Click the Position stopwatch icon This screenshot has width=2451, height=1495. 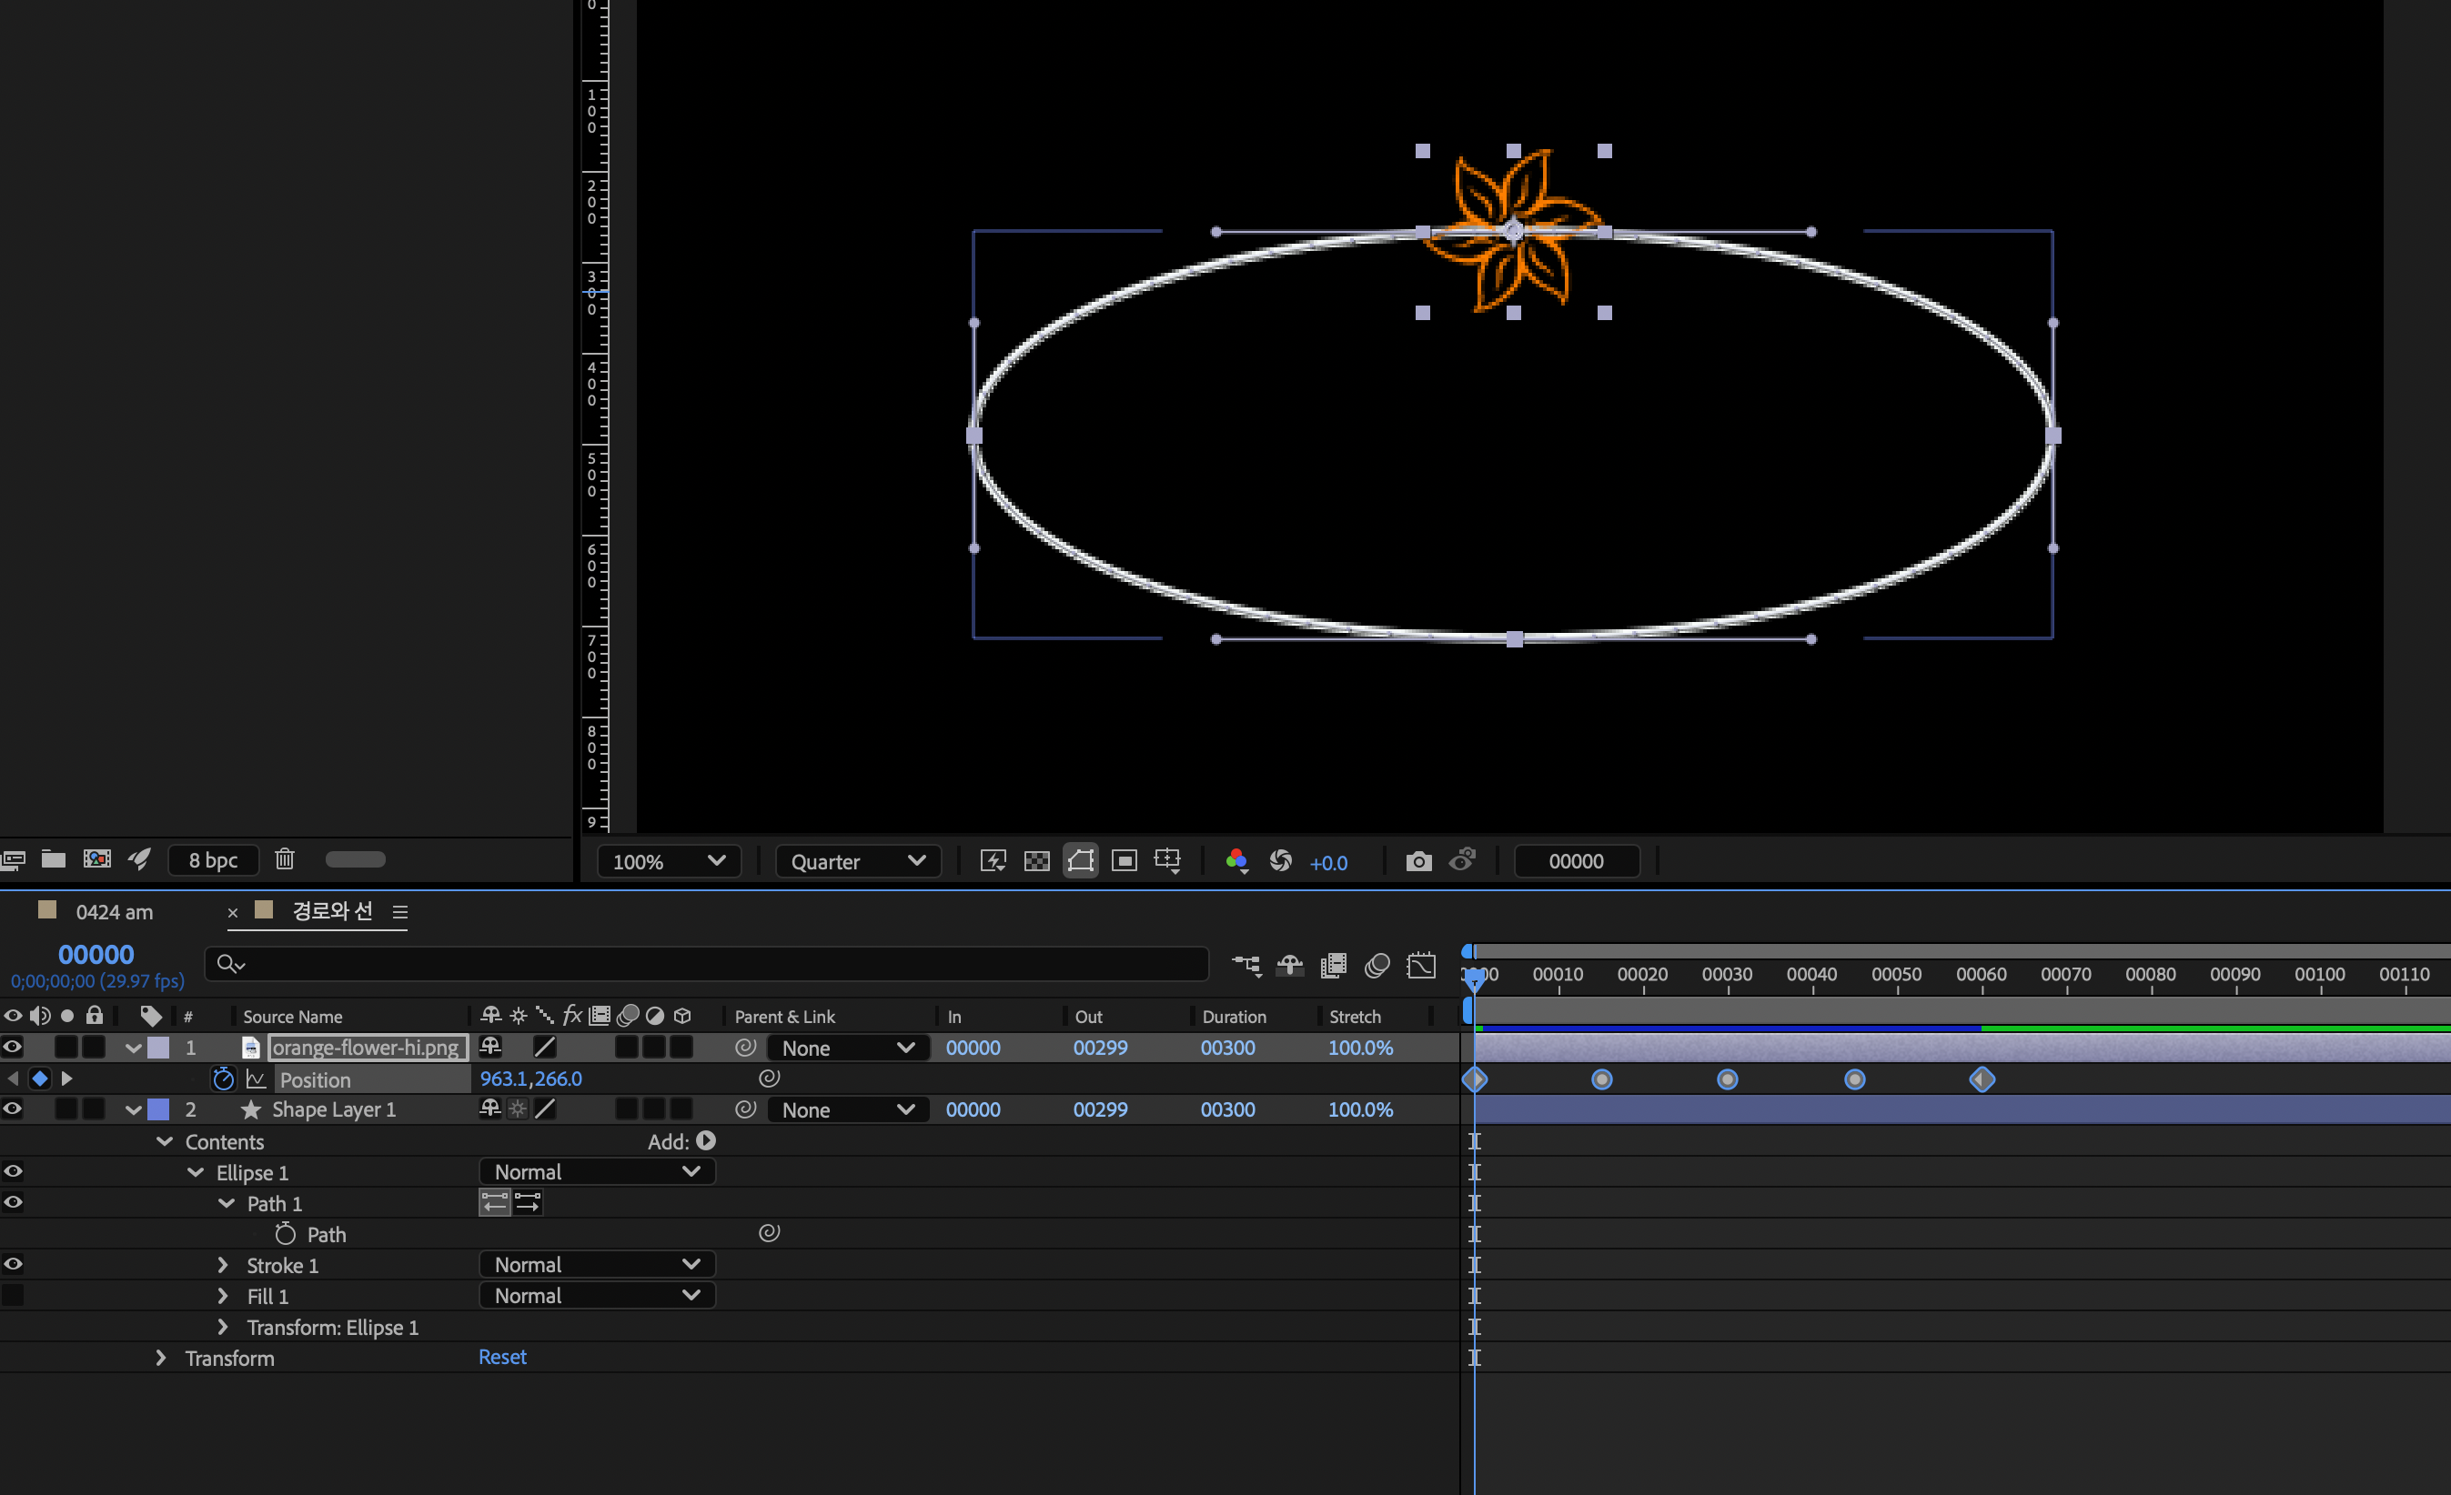click(224, 1079)
